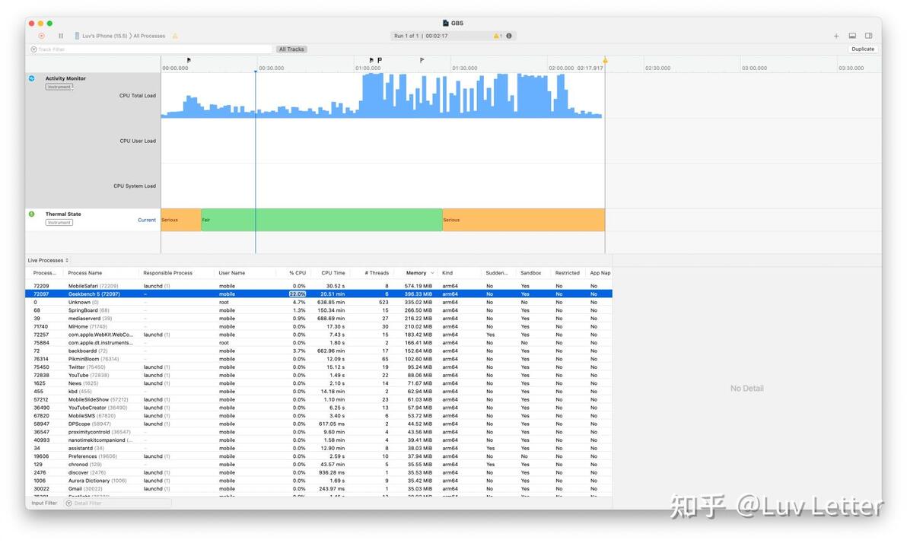The height and width of the screenshot is (543, 907).
Task: Click the 22.0% CPU cell for Geekbench
Action: tap(298, 294)
